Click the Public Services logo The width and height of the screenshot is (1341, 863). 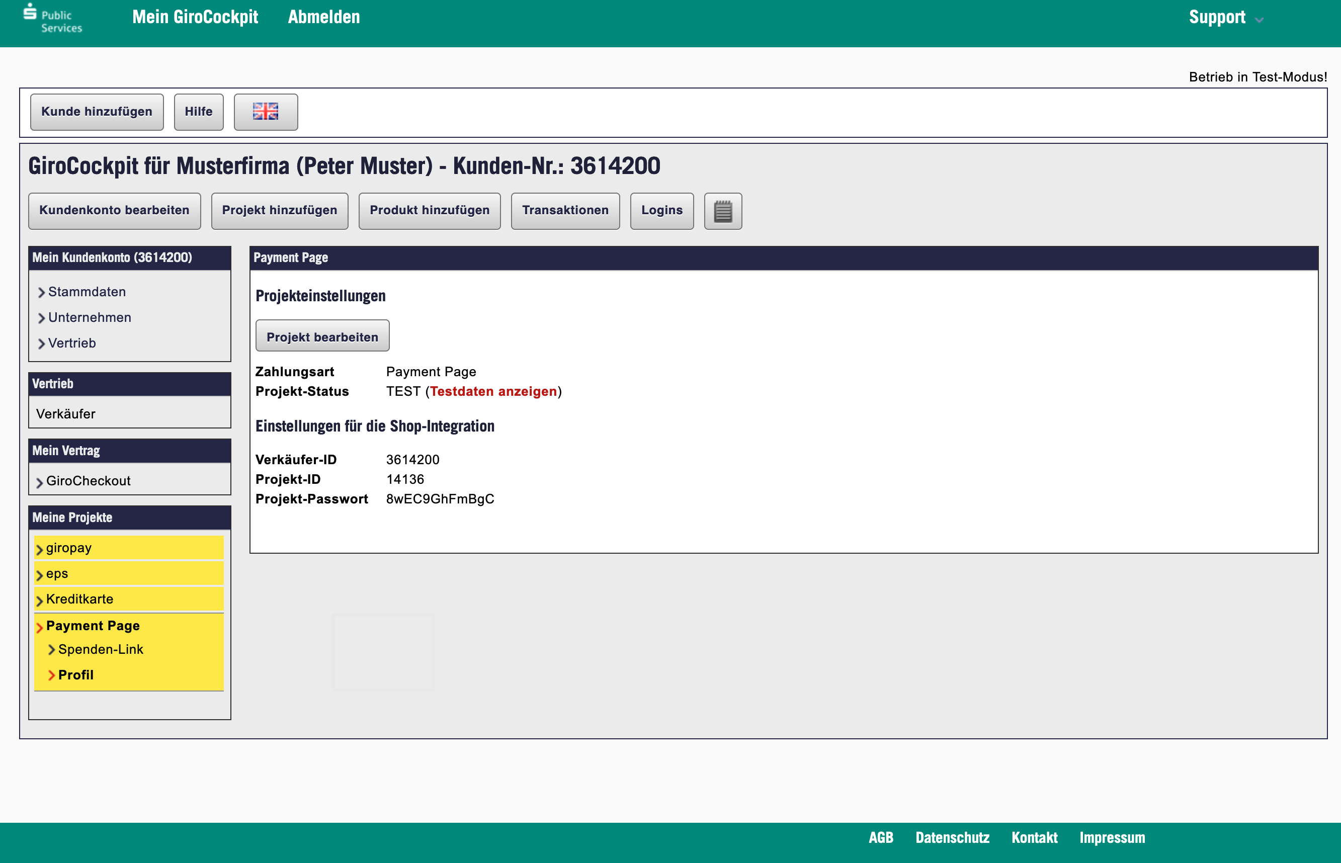coord(53,19)
